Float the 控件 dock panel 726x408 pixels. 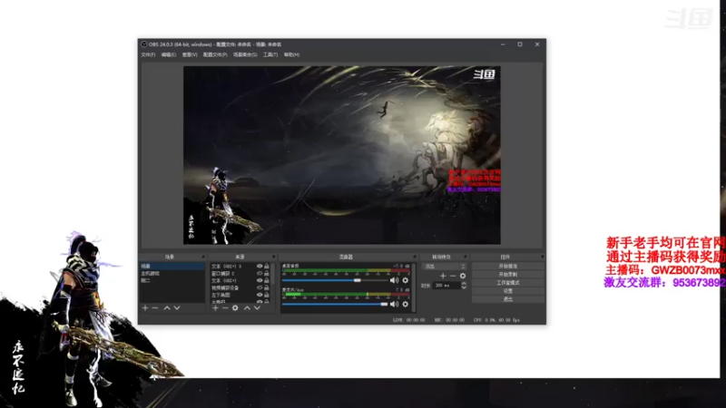pyautogui.click(x=542, y=257)
